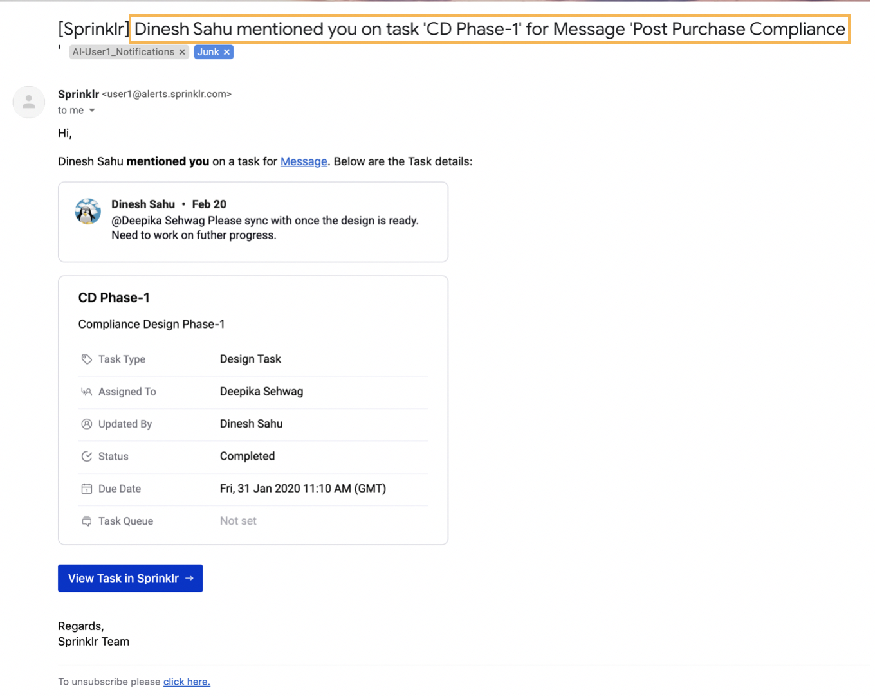Click the Sprinklr sender name

78,94
